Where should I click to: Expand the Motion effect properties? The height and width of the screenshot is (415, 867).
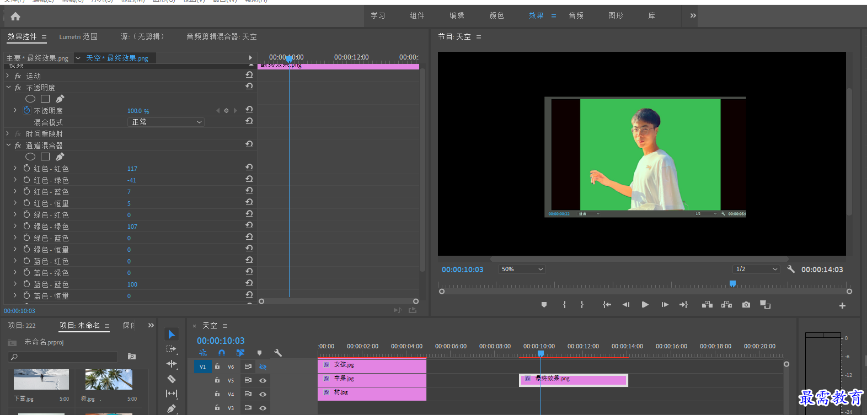(8, 76)
